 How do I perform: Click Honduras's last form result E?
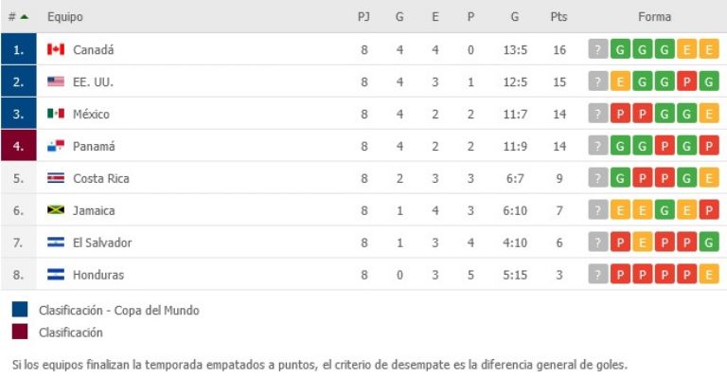click(709, 274)
